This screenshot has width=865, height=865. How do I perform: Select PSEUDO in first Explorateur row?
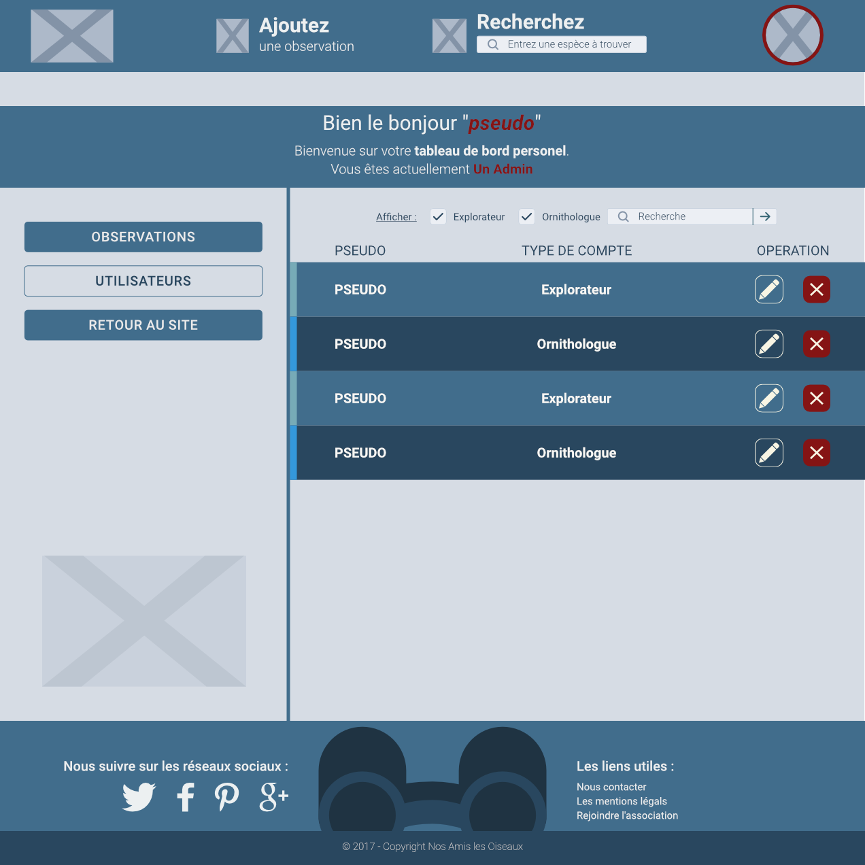pos(360,290)
